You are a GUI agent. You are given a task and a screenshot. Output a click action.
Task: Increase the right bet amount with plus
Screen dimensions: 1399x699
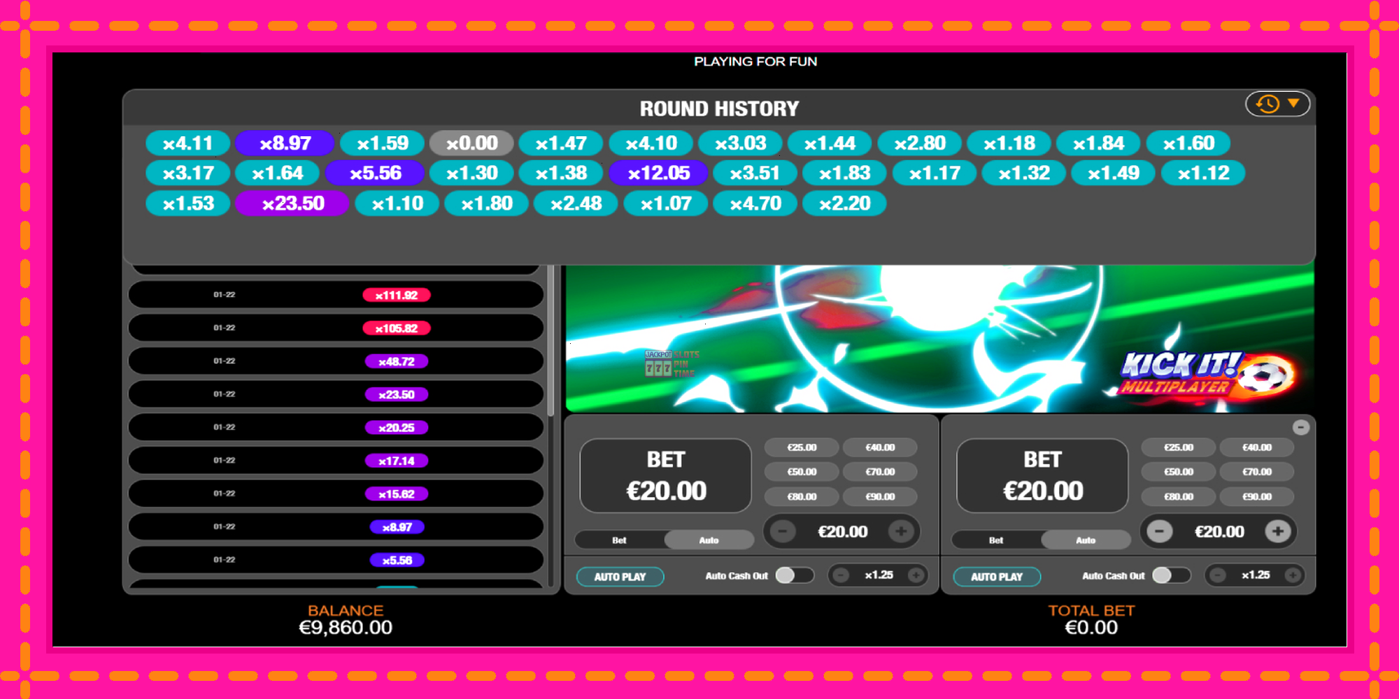coord(1278,532)
